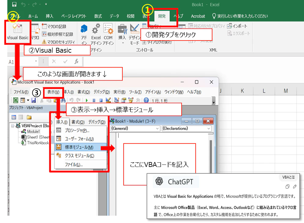Click the インポート XML button
Screen dimensions: 304x223
coord(237,26)
